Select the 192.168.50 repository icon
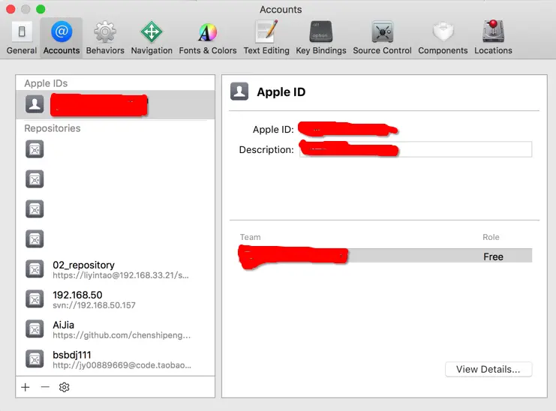This screenshot has height=411, width=556. [35, 298]
